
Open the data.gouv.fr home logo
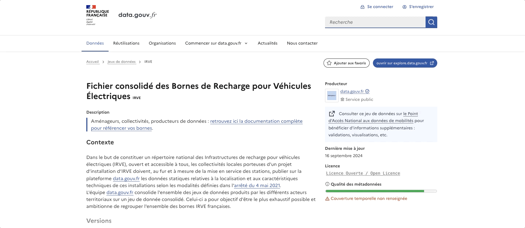point(137,15)
